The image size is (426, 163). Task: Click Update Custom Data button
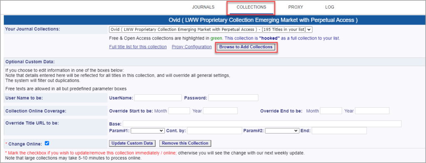133,143
